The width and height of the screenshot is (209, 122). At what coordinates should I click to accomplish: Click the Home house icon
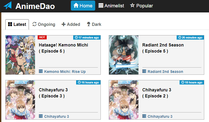point(76,6)
